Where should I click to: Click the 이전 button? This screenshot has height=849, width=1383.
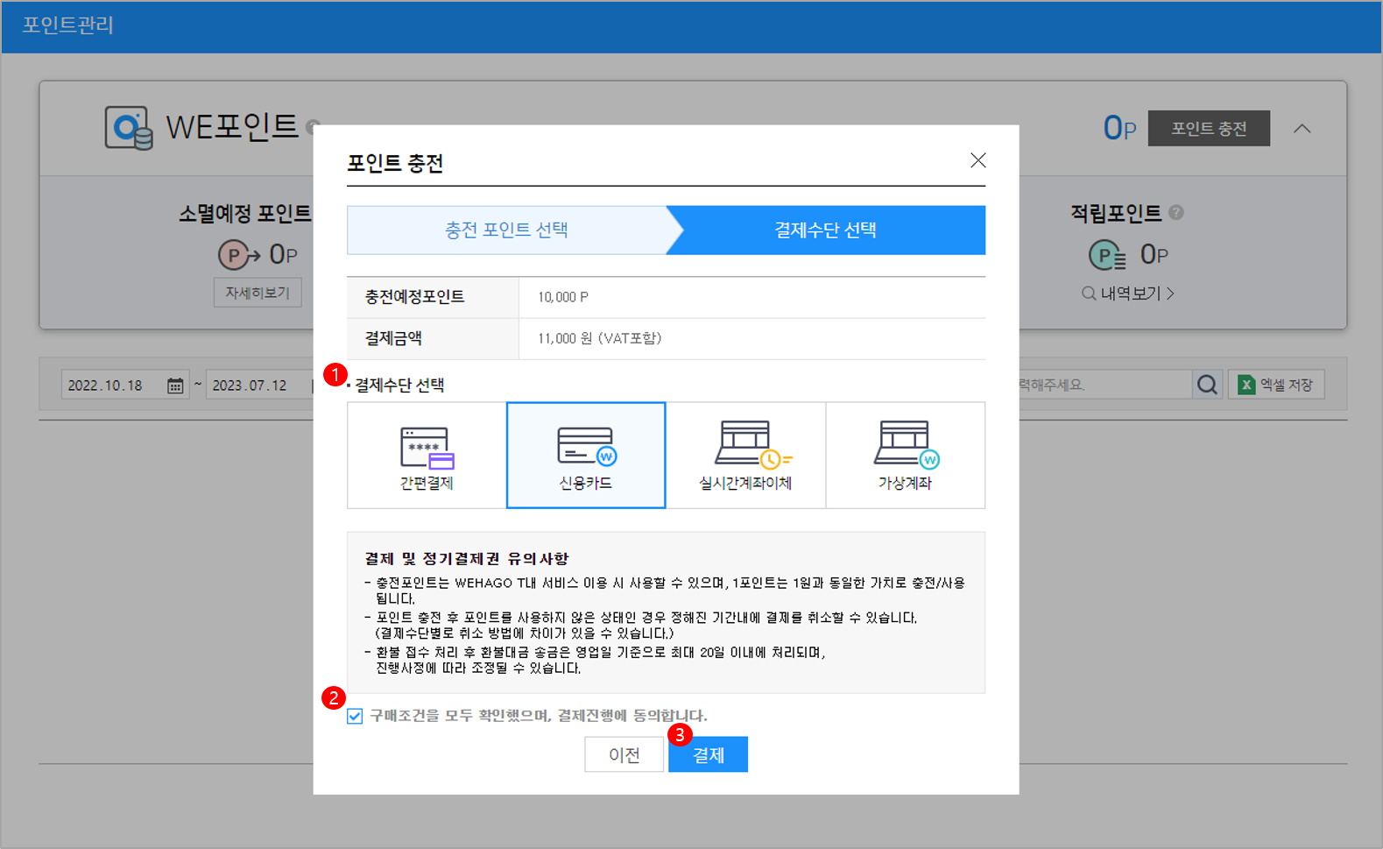coord(624,754)
